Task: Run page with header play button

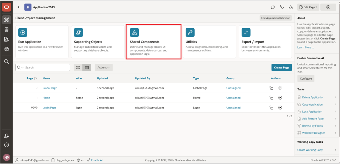Action: pyautogui.click(x=328, y=7)
